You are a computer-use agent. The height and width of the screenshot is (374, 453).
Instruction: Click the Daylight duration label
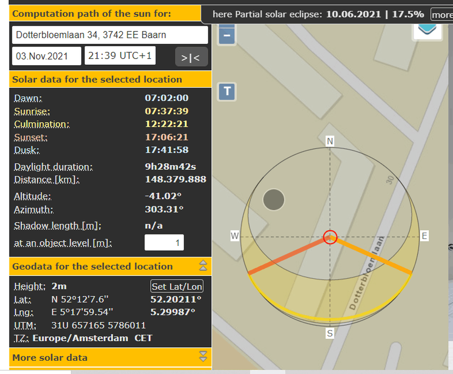53,167
